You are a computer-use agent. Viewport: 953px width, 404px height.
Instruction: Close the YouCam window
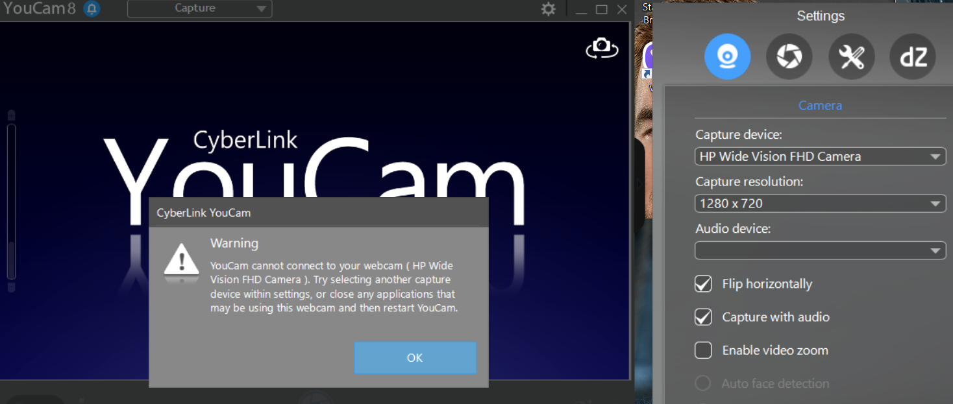tap(622, 9)
